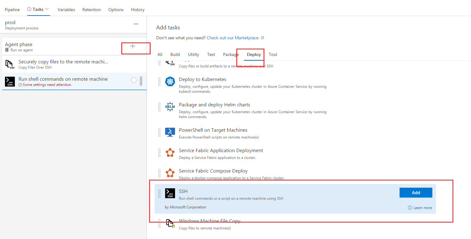Click the PowerShell monitor icon
Image resolution: width=471 pixels, height=239 pixels.
[170, 132]
